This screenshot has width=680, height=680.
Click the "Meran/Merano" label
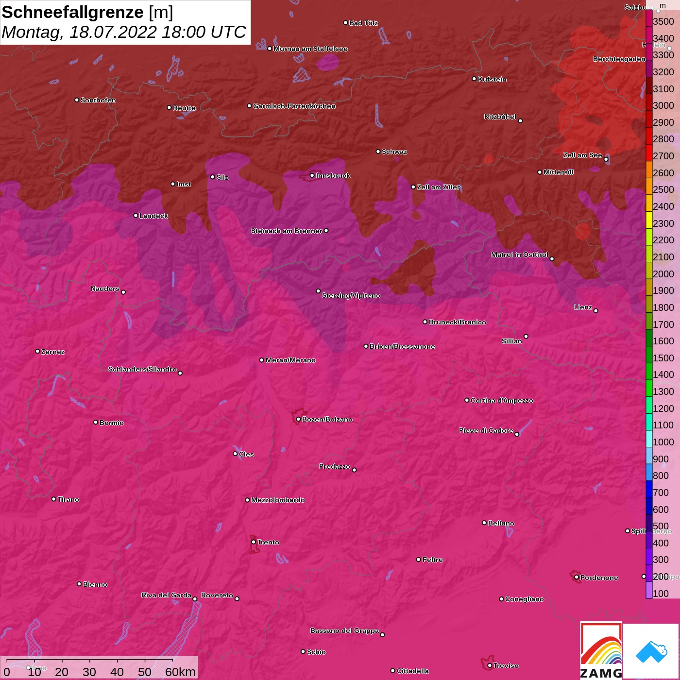tap(290, 360)
